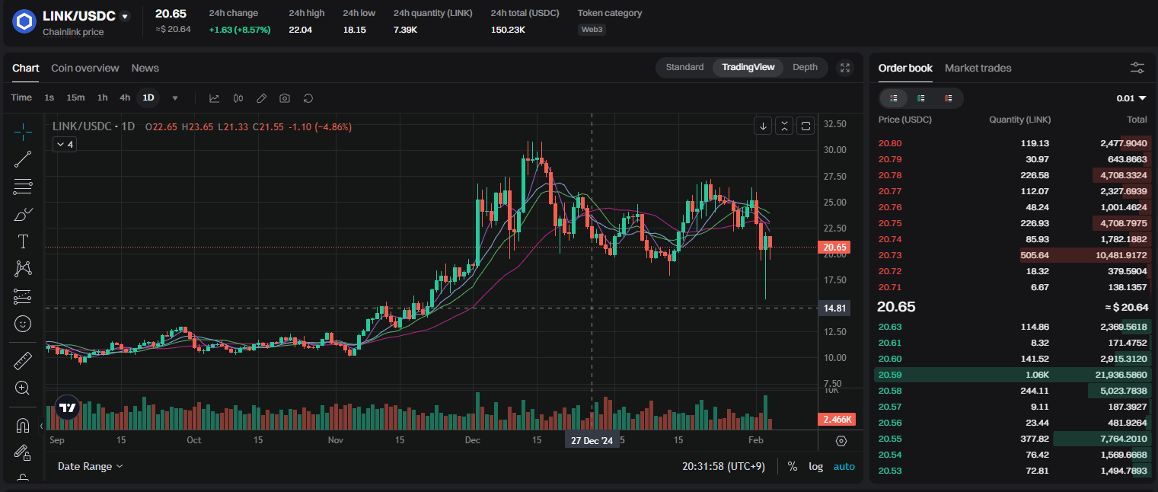The height and width of the screenshot is (492, 1158).
Task: Switch to Depth chart view
Action: pos(805,67)
